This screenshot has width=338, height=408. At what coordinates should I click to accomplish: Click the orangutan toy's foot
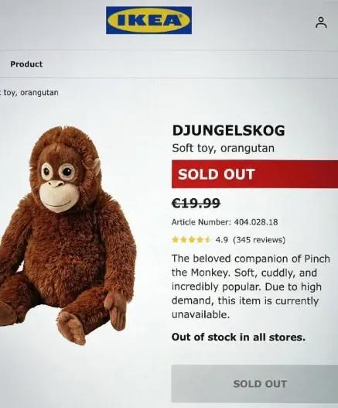coord(72,327)
